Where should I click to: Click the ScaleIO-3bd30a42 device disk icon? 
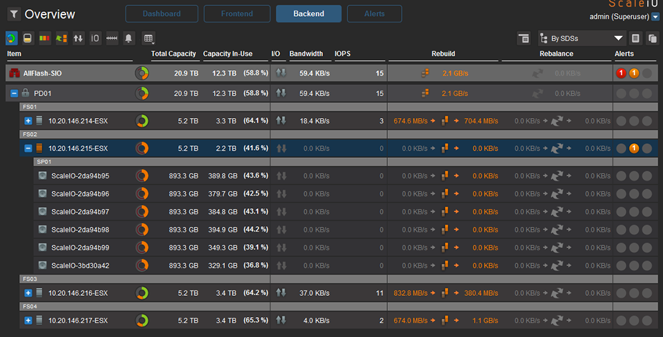[x=42, y=265]
